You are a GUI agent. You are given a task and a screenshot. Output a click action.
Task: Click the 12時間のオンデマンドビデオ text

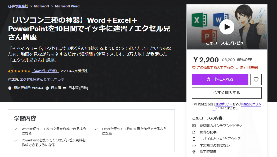(x=221, y=126)
